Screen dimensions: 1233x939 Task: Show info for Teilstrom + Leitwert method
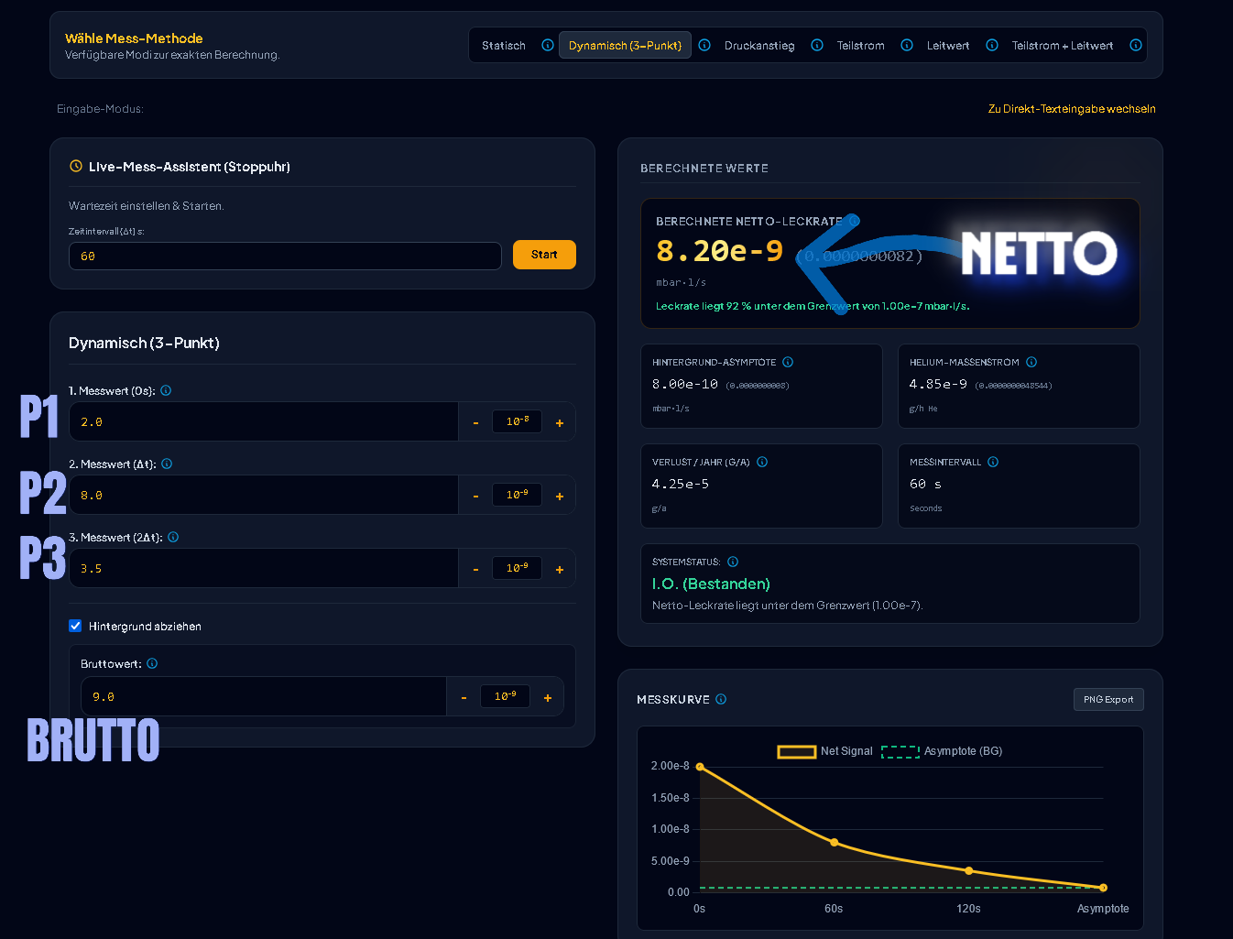1136,45
